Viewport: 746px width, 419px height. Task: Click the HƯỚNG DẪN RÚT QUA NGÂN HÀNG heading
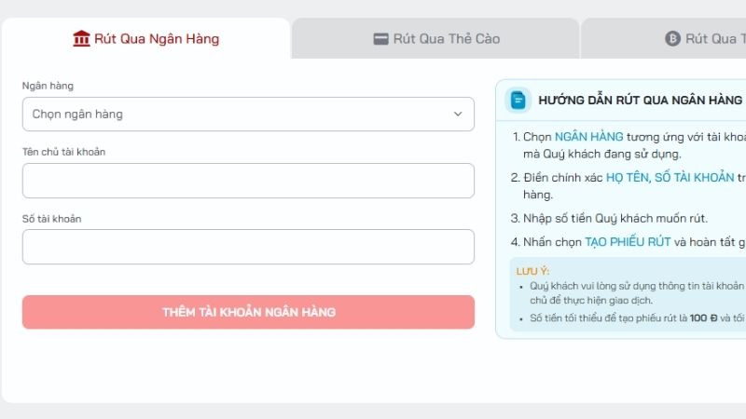tap(640, 101)
